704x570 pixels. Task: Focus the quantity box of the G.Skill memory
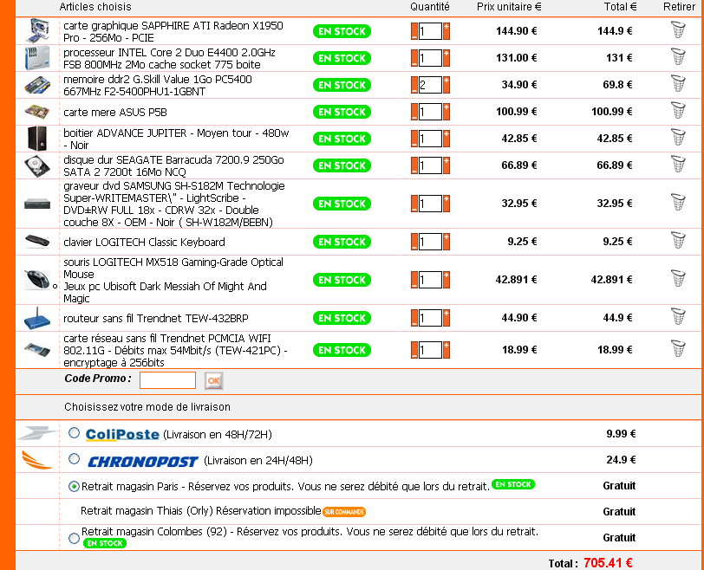[430, 85]
